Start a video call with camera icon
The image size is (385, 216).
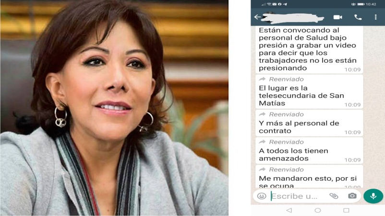point(337,17)
